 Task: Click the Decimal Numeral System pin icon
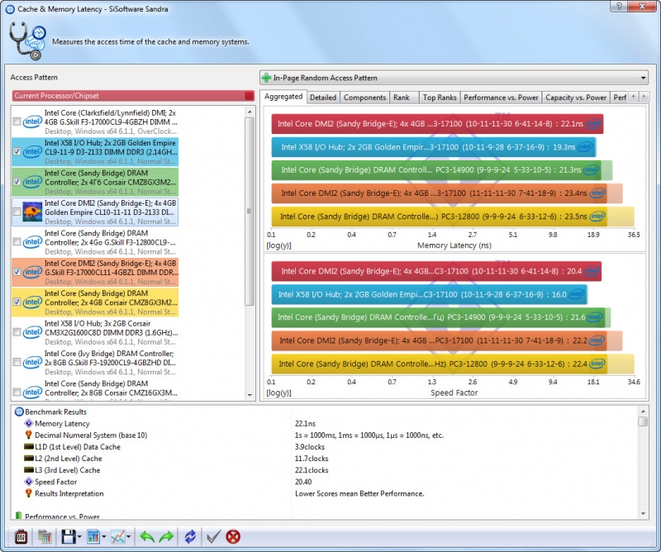[x=29, y=435]
